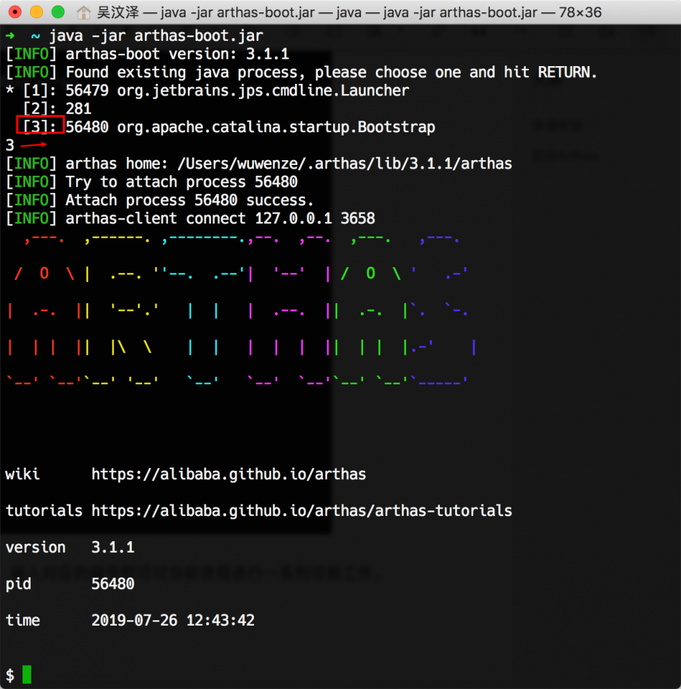Click 'Try to attach process 56480' line

[x=152, y=182]
